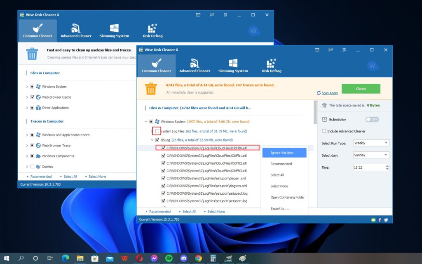
Task: Expand Other Applications in back window
Action: tap(27, 108)
